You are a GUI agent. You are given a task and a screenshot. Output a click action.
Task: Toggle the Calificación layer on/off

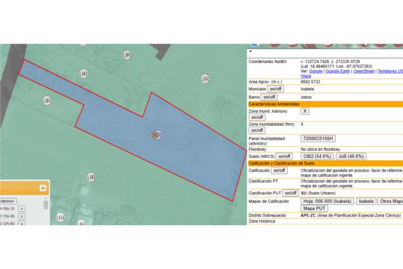pos(279,170)
